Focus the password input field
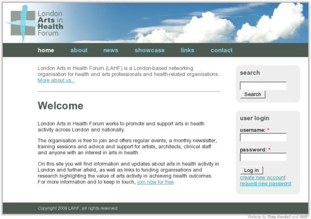311x219 pixels. pyautogui.click(x=263, y=157)
